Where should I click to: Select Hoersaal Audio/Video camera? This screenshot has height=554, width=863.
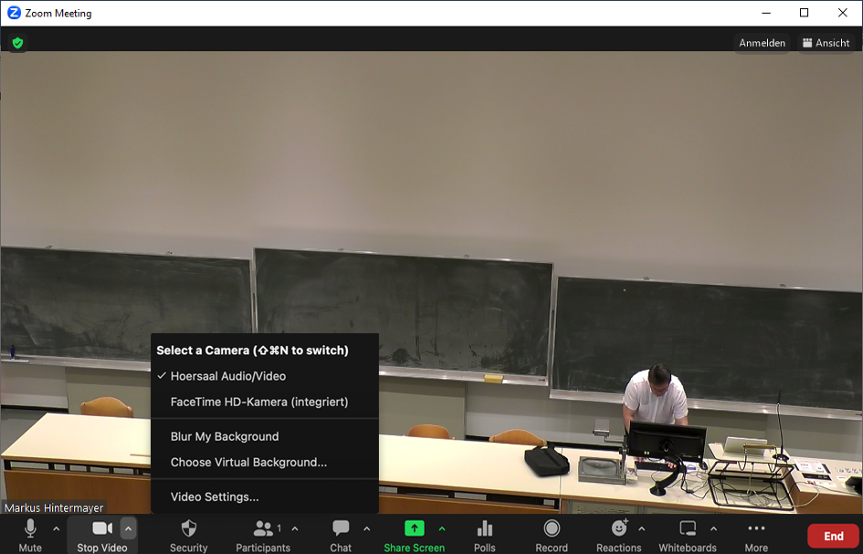[265, 376]
